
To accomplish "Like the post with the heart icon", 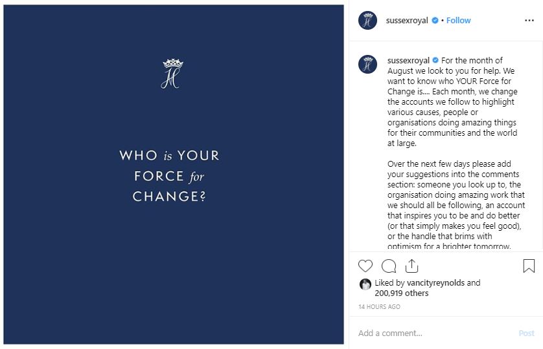I will click(x=365, y=266).
